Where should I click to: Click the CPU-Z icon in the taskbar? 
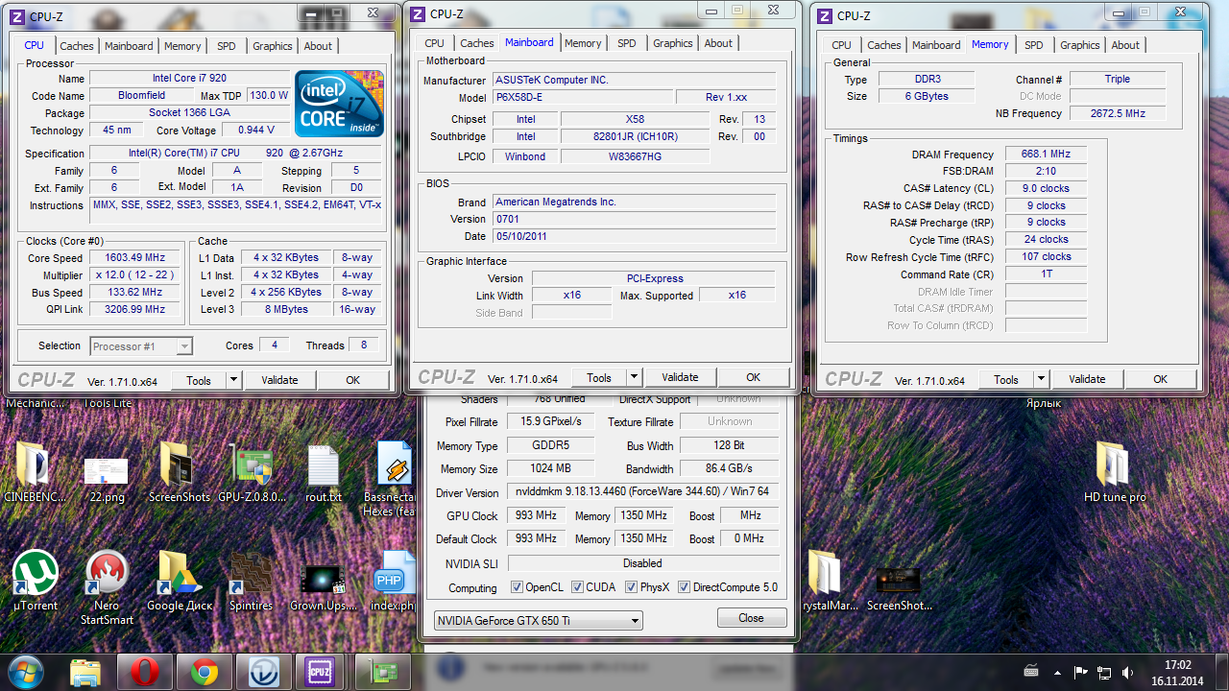[x=318, y=671]
